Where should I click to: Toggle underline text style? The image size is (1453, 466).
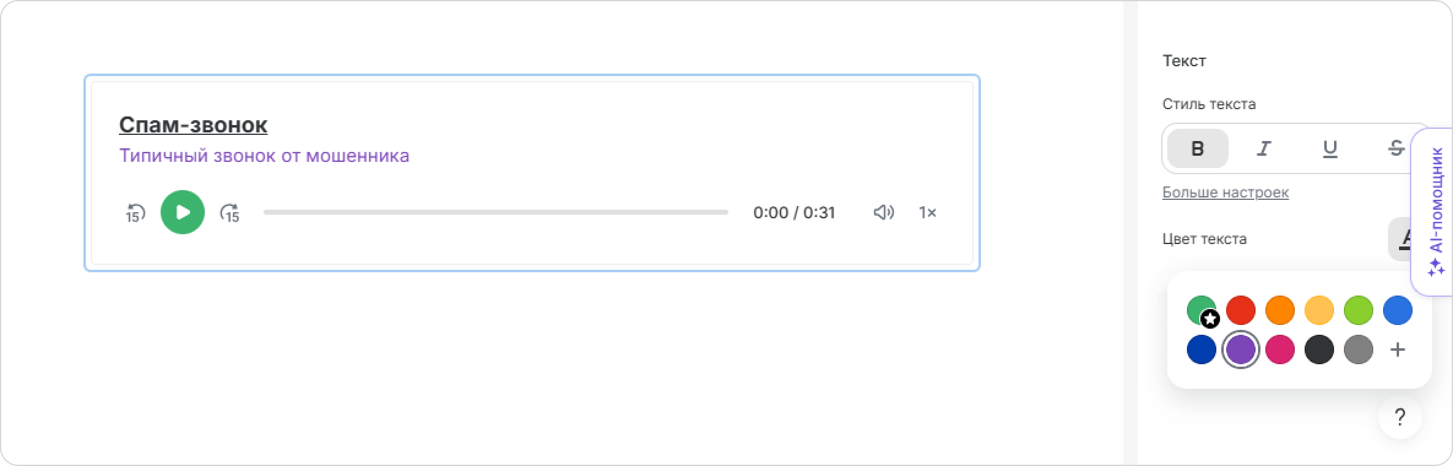(x=1330, y=148)
